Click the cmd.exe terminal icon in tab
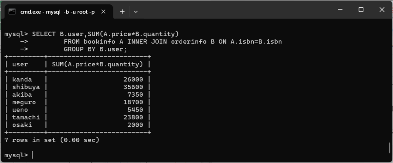 coord(12,12)
